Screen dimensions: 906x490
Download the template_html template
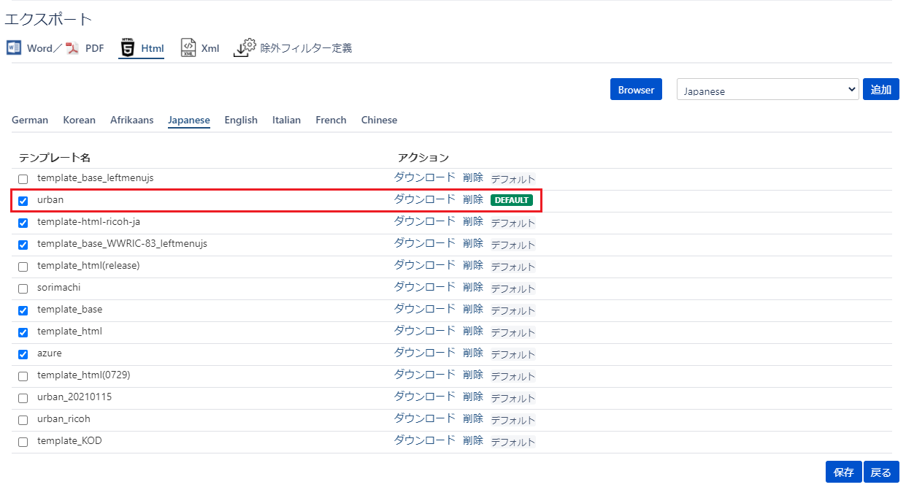[x=424, y=331]
